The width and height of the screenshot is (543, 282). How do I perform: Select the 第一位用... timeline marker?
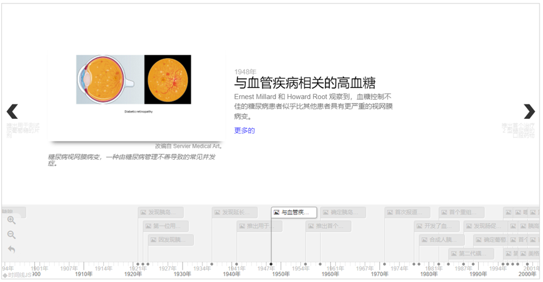(166, 226)
